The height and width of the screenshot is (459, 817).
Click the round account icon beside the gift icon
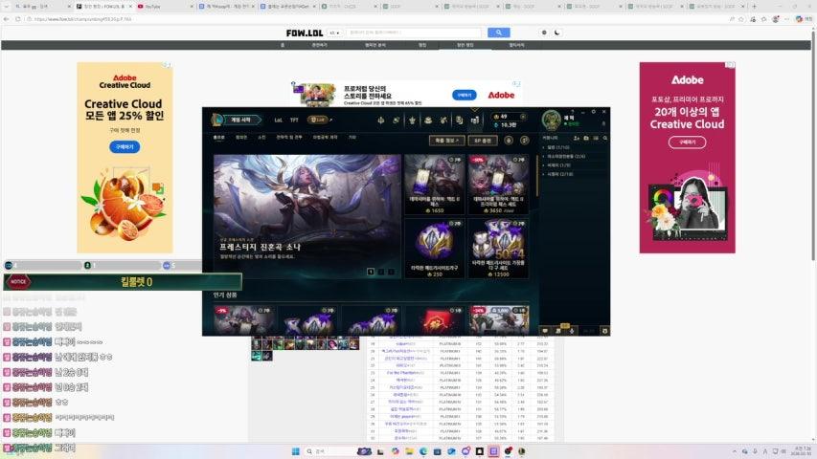[524, 140]
